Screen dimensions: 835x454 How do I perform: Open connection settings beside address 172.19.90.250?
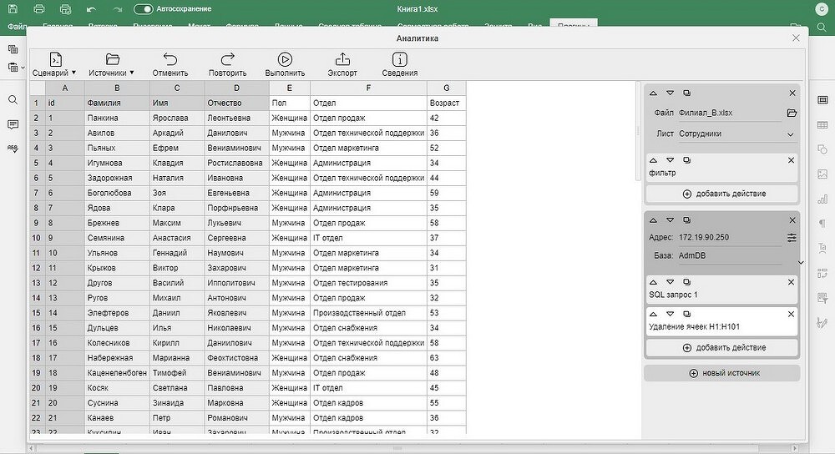point(792,238)
